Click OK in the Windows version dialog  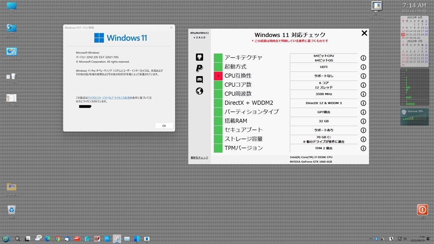click(x=164, y=125)
